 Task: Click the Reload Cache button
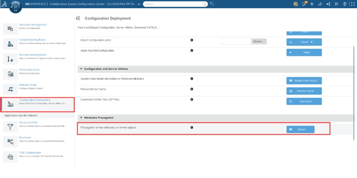pos(304,91)
